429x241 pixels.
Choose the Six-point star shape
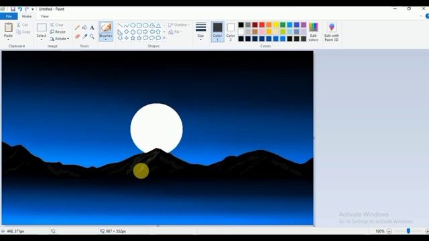139,38
